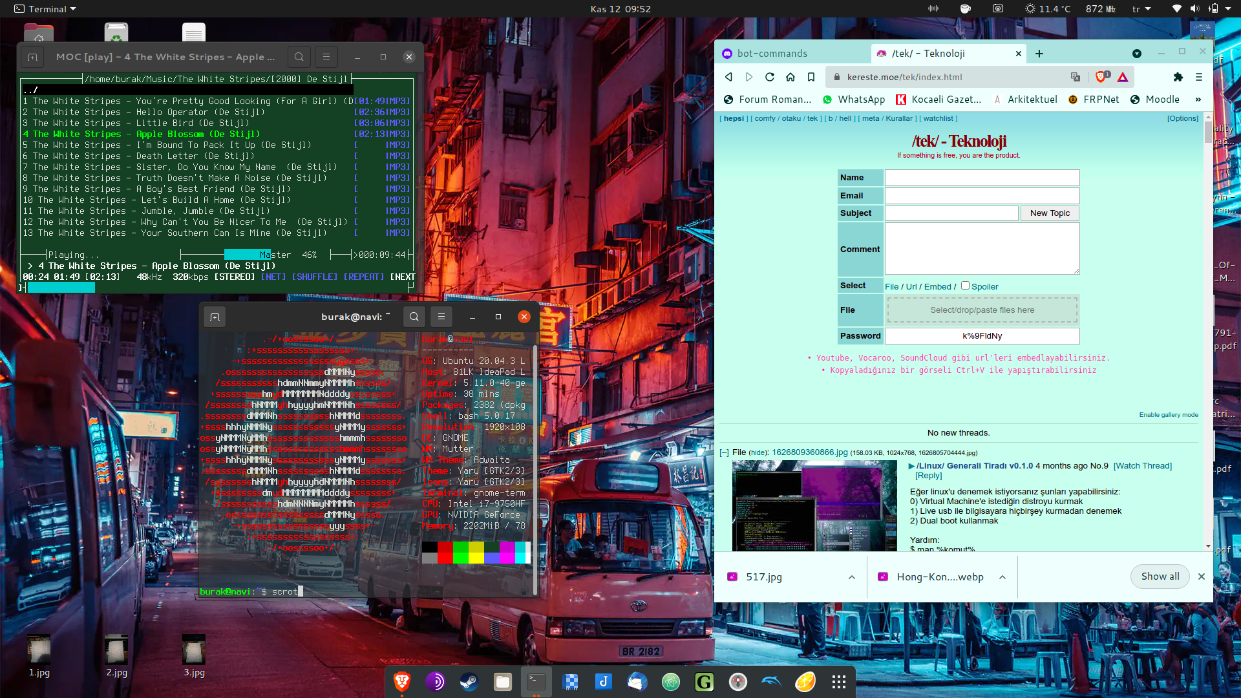The image size is (1241, 698).
Task: Open Joplin from the dock
Action: 603,682
